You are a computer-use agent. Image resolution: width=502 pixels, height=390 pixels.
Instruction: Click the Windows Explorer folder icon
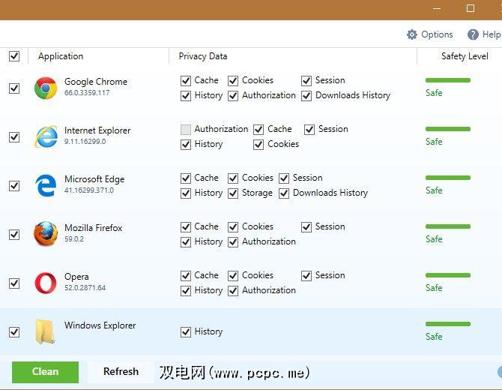(46, 331)
